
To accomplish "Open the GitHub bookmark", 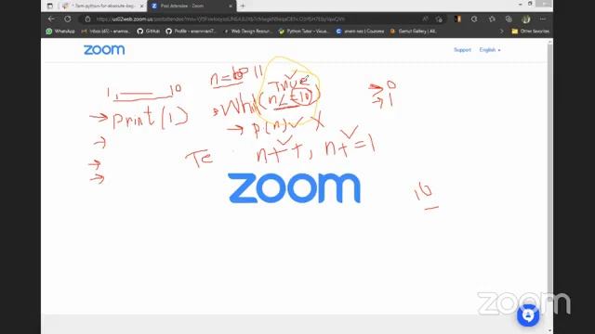I will (x=149, y=31).
